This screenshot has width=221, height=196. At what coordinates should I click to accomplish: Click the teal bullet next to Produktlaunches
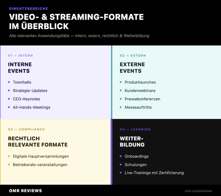pyautogui.click(x=120, y=82)
